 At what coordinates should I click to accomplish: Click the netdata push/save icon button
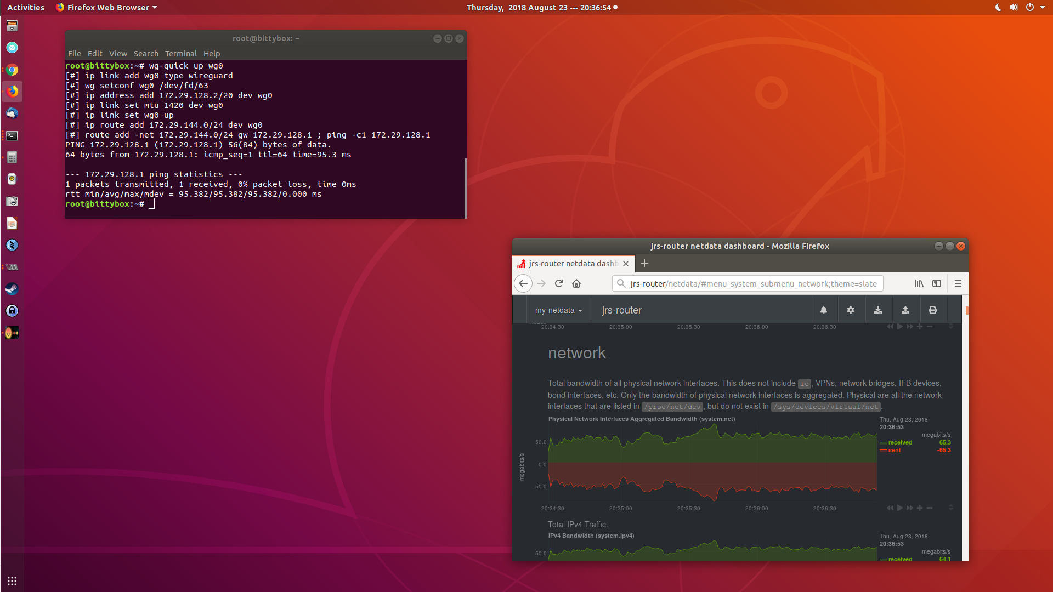[x=905, y=310]
